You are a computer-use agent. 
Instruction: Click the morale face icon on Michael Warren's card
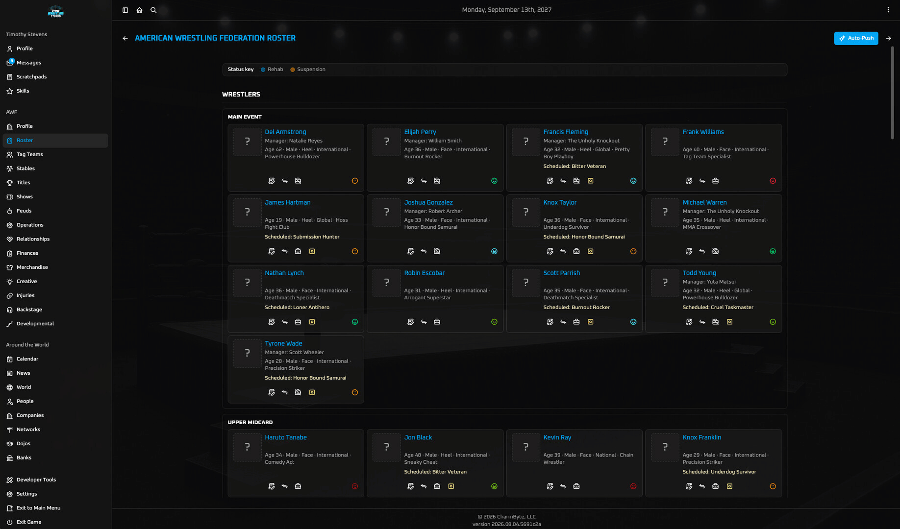tap(773, 251)
